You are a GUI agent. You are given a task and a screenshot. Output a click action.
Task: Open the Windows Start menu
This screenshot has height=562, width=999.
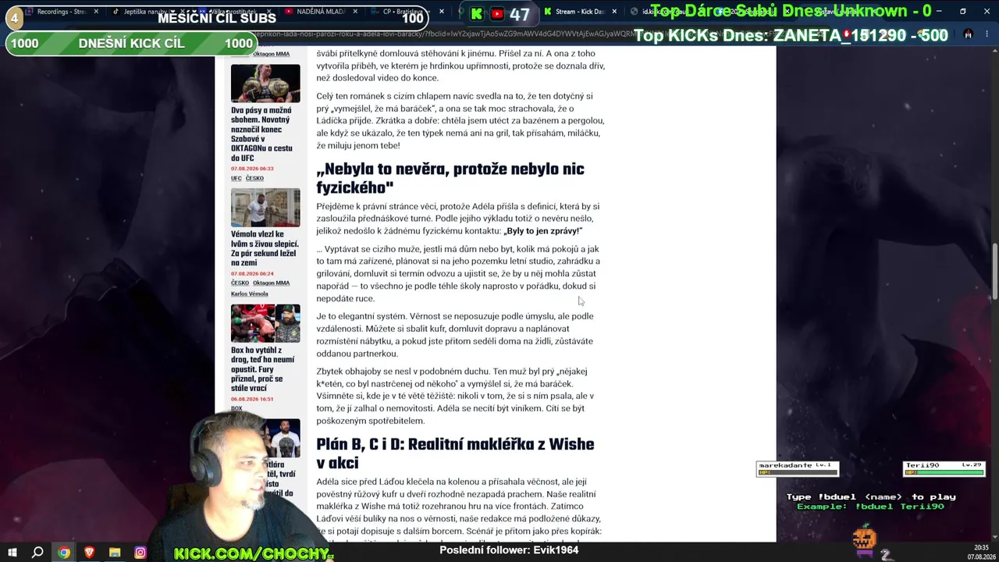click(x=12, y=553)
